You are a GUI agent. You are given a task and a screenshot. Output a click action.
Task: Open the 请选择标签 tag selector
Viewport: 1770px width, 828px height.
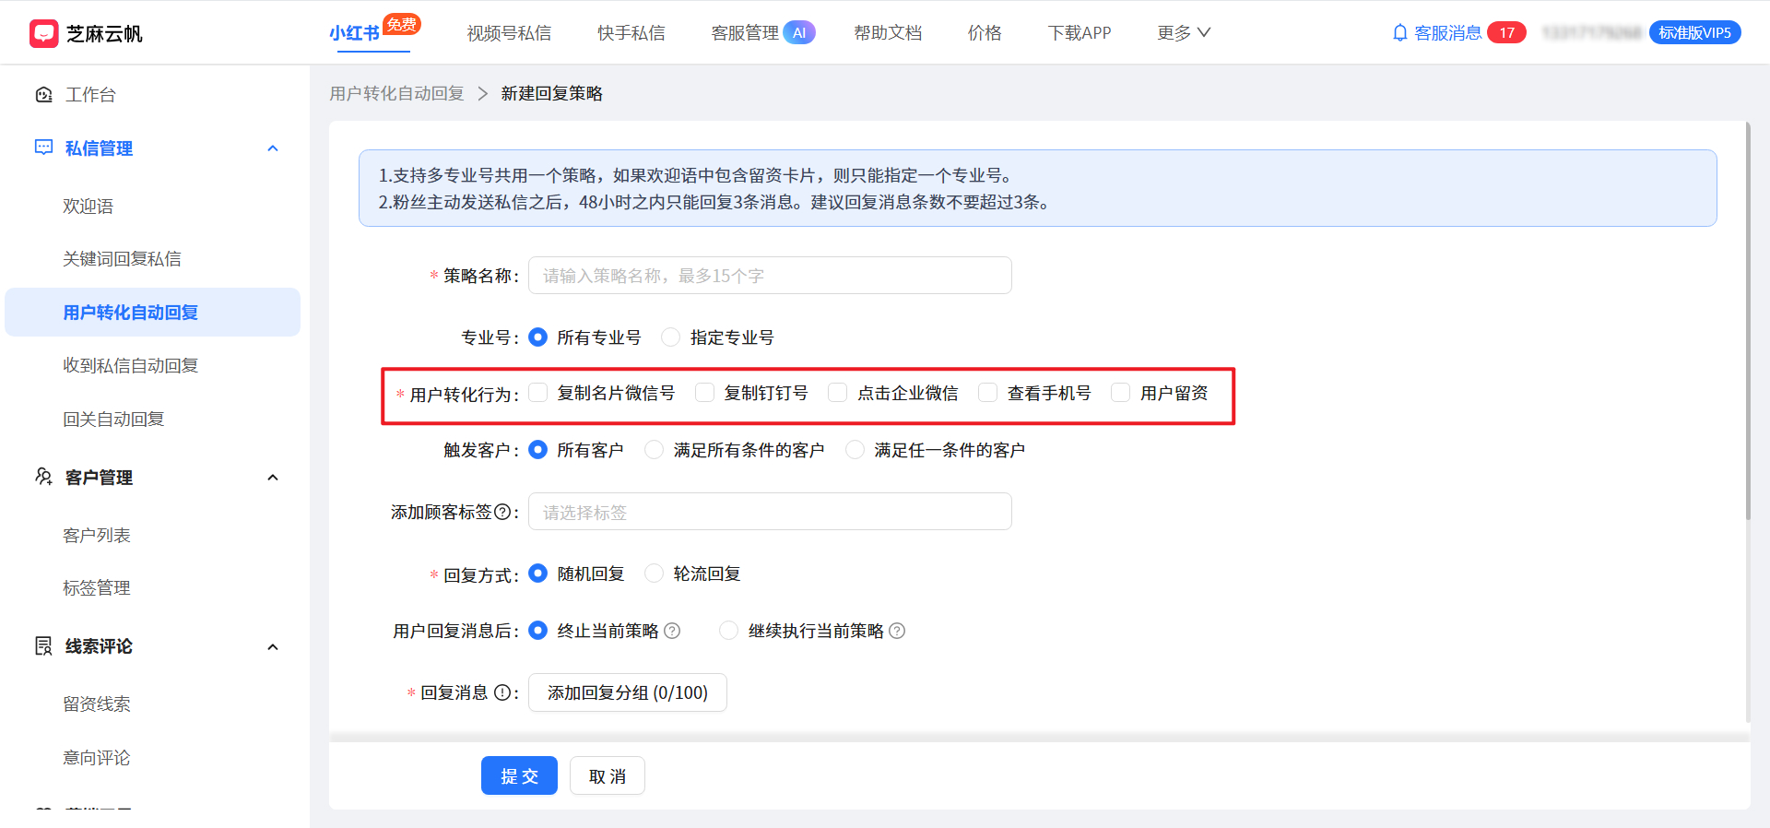click(x=770, y=512)
